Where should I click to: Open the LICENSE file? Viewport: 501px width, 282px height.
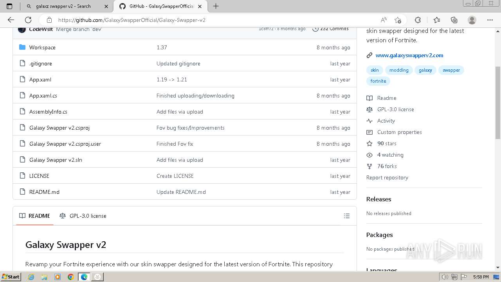(39, 176)
